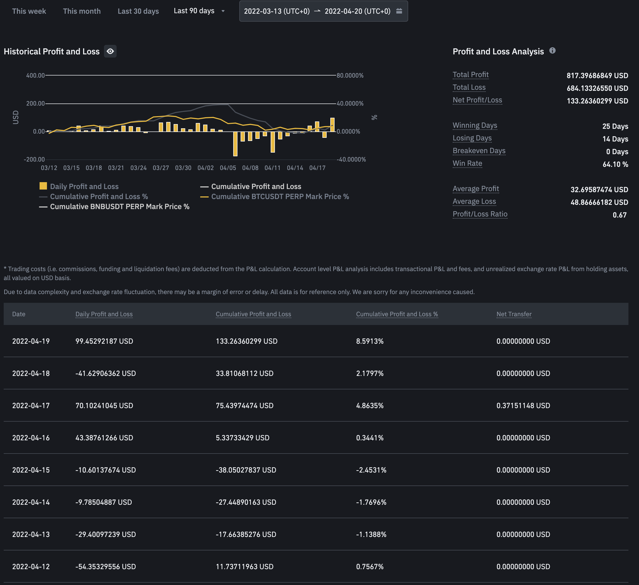Image resolution: width=639 pixels, height=585 pixels.
Task: Open the 2022-03-13 start date picker
Action: pyautogui.click(x=276, y=11)
